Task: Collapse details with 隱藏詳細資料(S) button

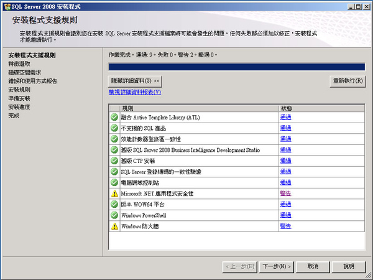Action: point(135,81)
